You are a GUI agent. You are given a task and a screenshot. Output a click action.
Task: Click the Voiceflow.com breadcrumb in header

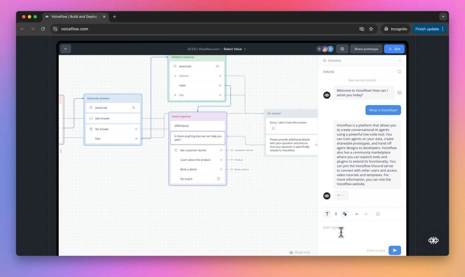click(208, 49)
